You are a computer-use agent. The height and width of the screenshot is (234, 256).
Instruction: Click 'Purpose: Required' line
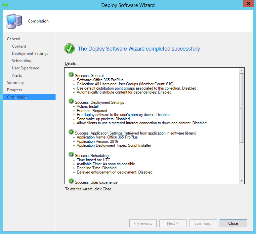click(x=92, y=111)
